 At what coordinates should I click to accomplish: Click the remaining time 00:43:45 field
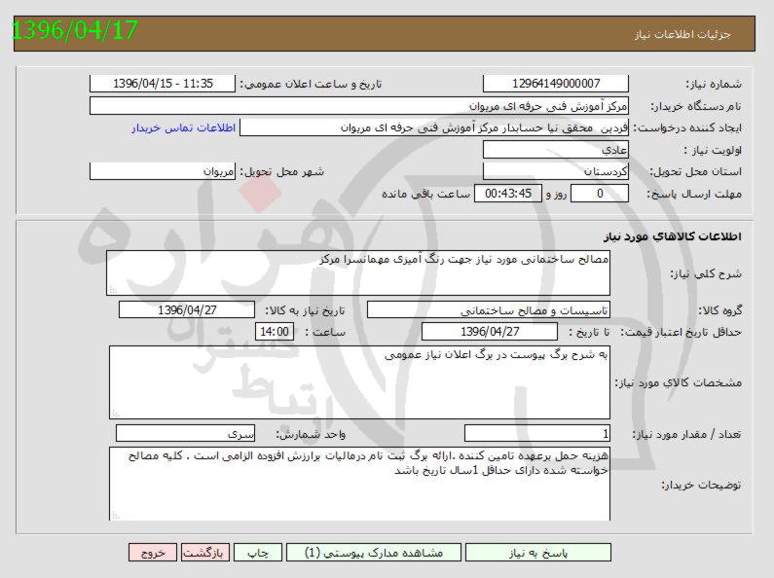[x=506, y=193]
